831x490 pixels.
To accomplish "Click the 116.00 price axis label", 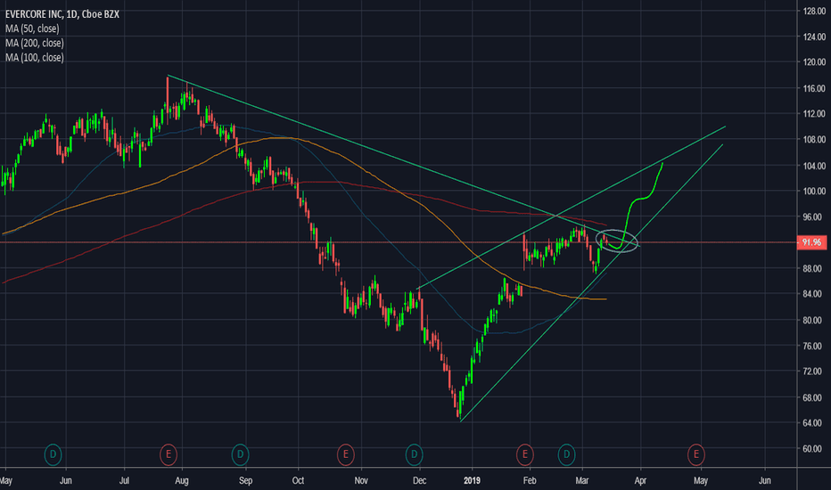I will tap(814, 88).
